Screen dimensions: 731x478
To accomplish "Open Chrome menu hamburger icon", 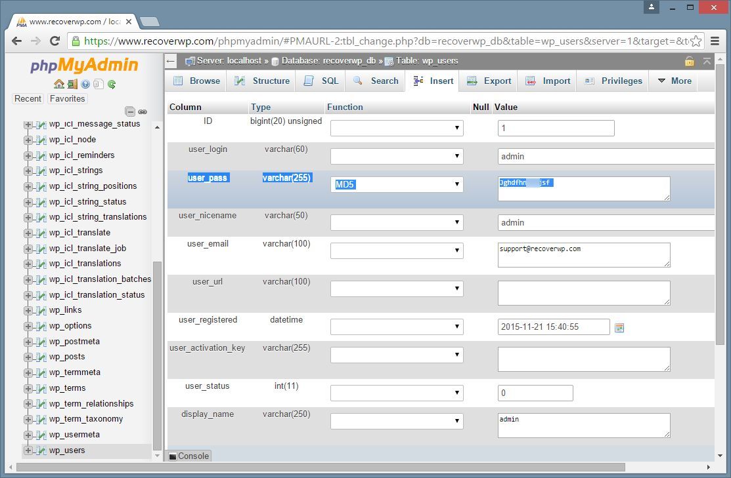I will 715,41.
